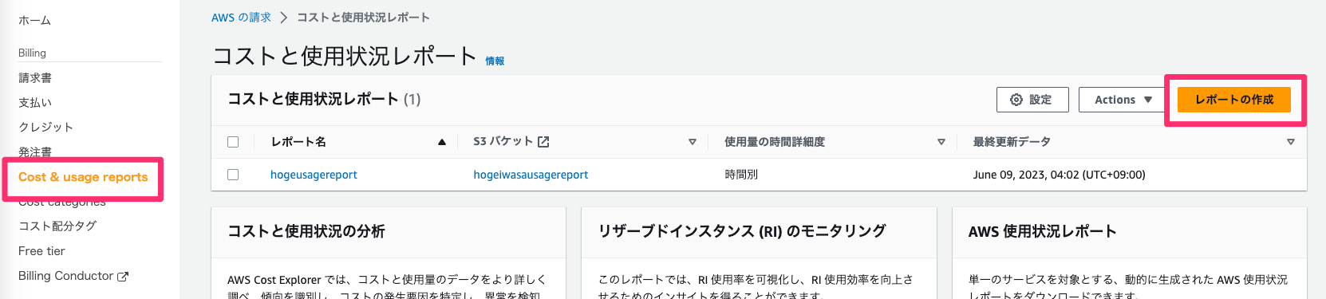
Task: Click the S3 バケット external link icon
Action: pos(543,142)
